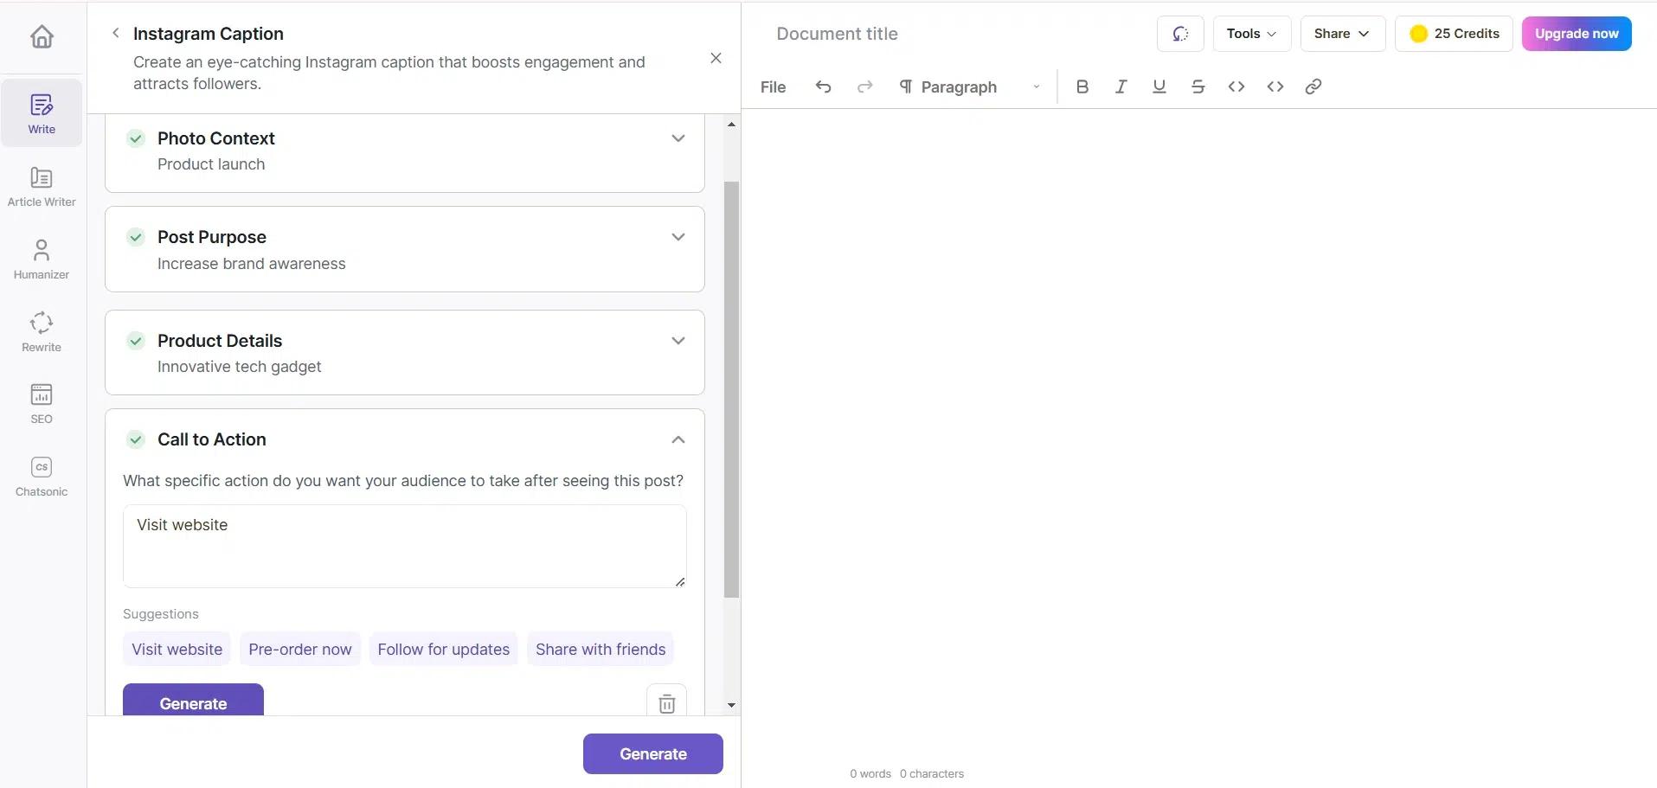Open Chatsonic from the sidebar
The height and width of the screenshot is (788, 1657).
[42, 477]
